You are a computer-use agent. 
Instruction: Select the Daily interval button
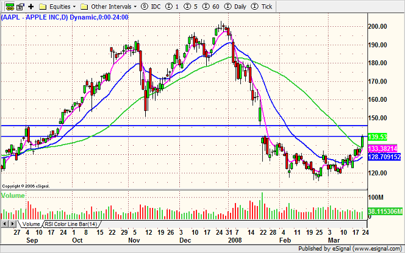click(x=235, y=7)
